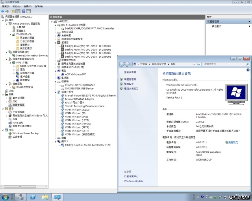The width and height of the screenshot is (252, 201).
Task: Select SMI USB DISK USB Device
Action: coord(79,88)
